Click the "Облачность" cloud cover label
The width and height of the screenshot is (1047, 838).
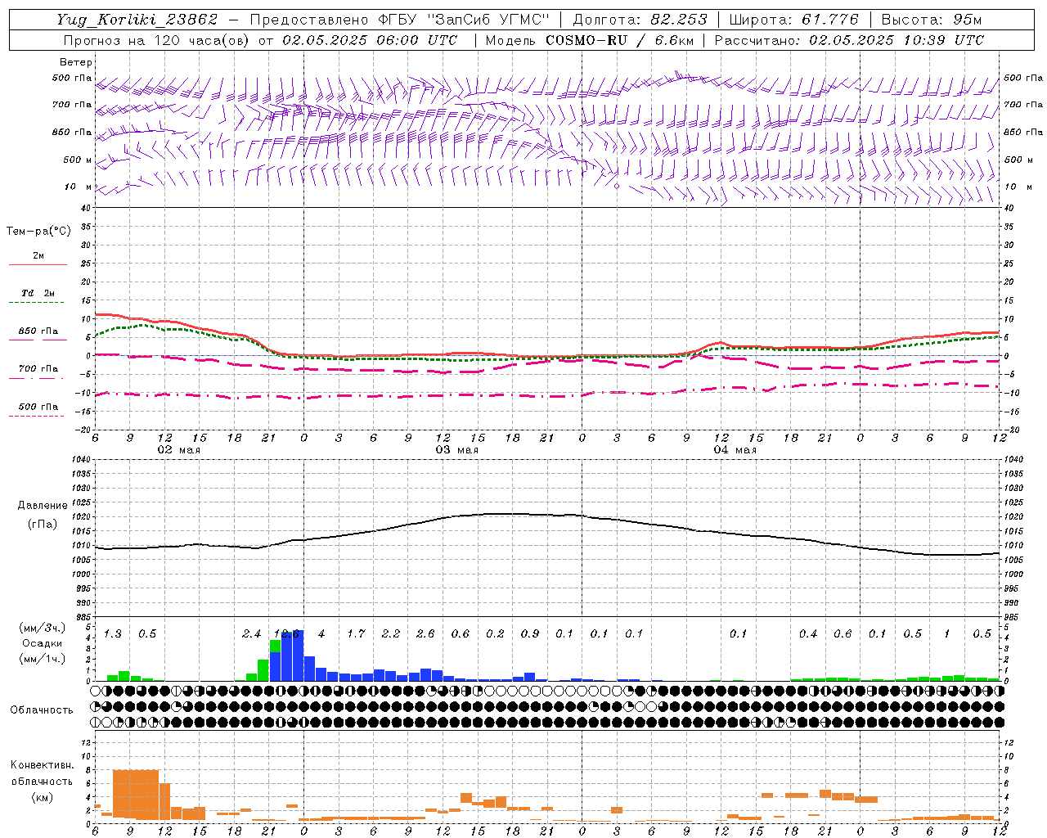pyautogui.click(x=42, y=710)
